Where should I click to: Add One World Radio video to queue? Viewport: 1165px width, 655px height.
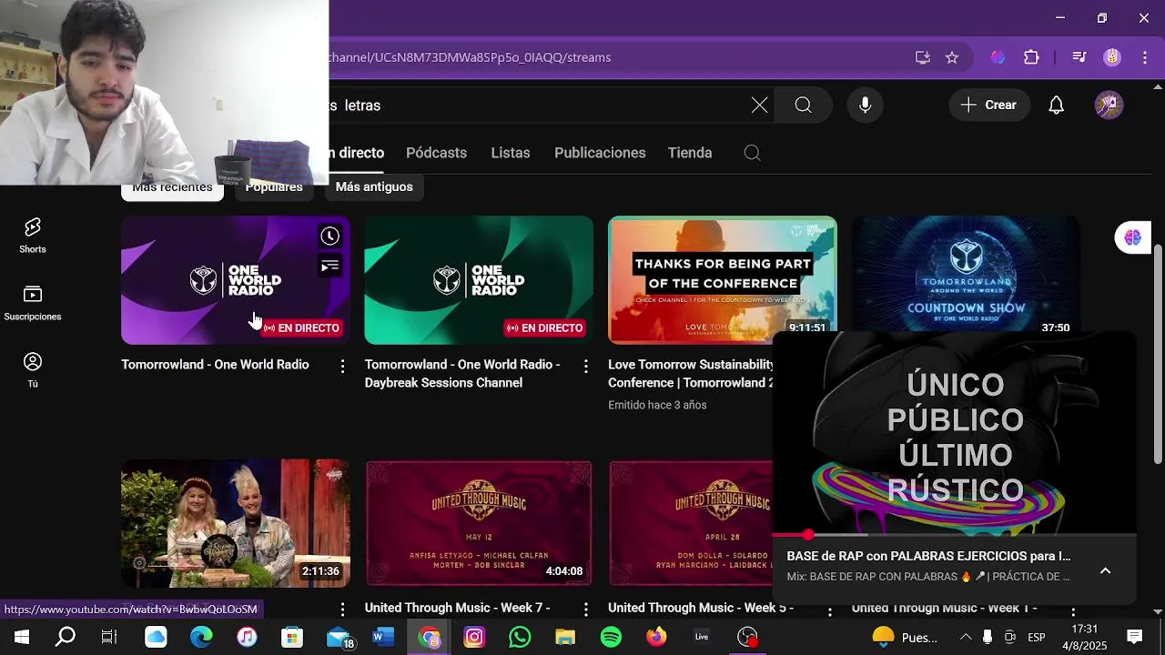329,266
